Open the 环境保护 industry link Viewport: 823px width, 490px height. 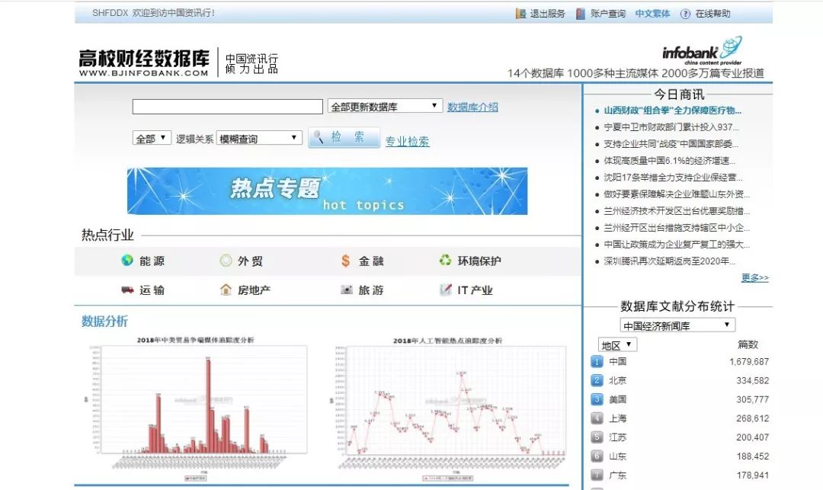pyautogui.click(x=479, y=261)
